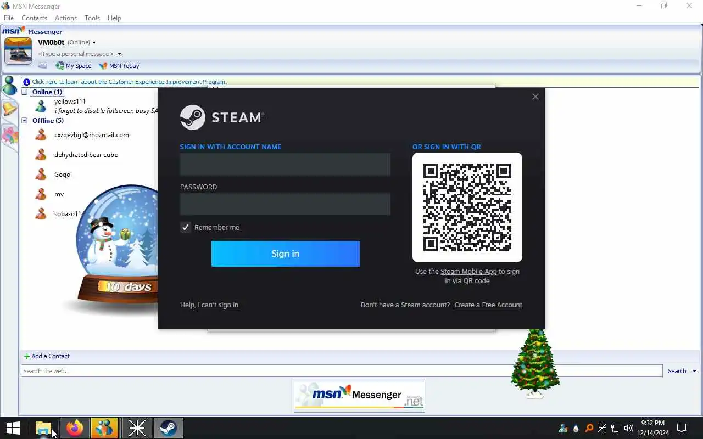
Task: Click Help, I can't sign in link
Action: [209, 305]
